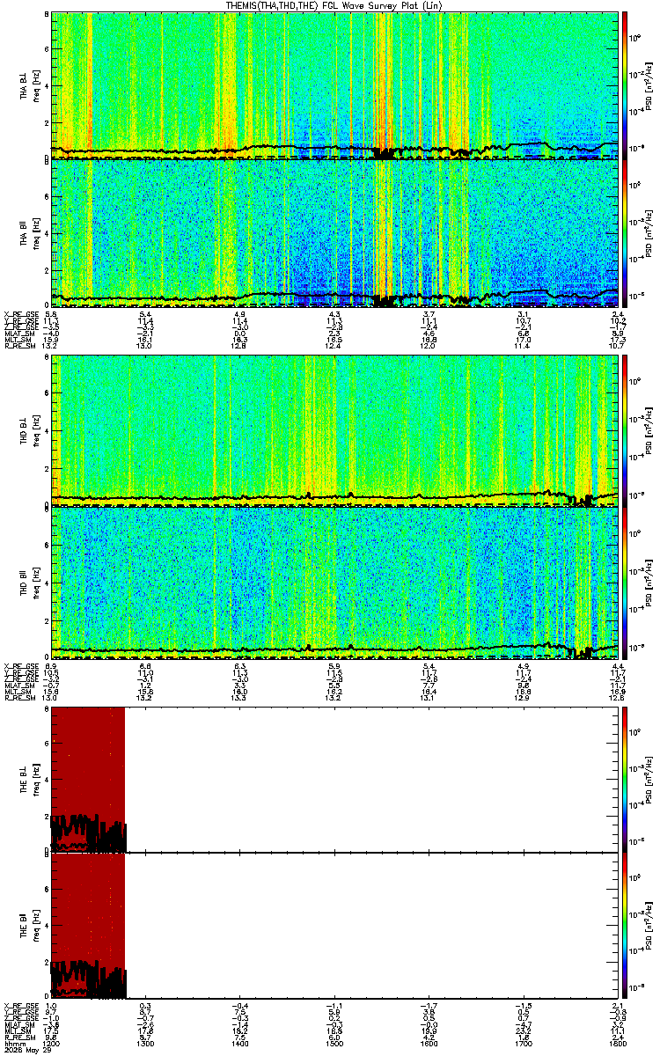Click the 'THA B⊥ freq [Hz]' axis label

28,85
